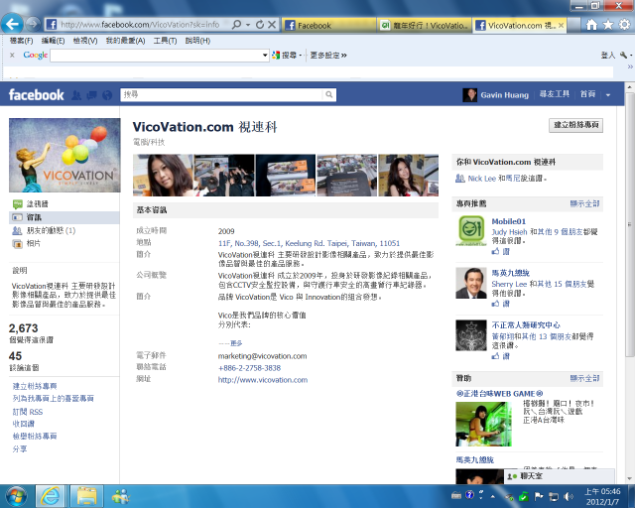Open the address bar search dropdown arrow
This screenshot has height=508, width=635.
(248, 25)
